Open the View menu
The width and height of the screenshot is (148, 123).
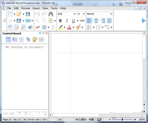[45, 8]
